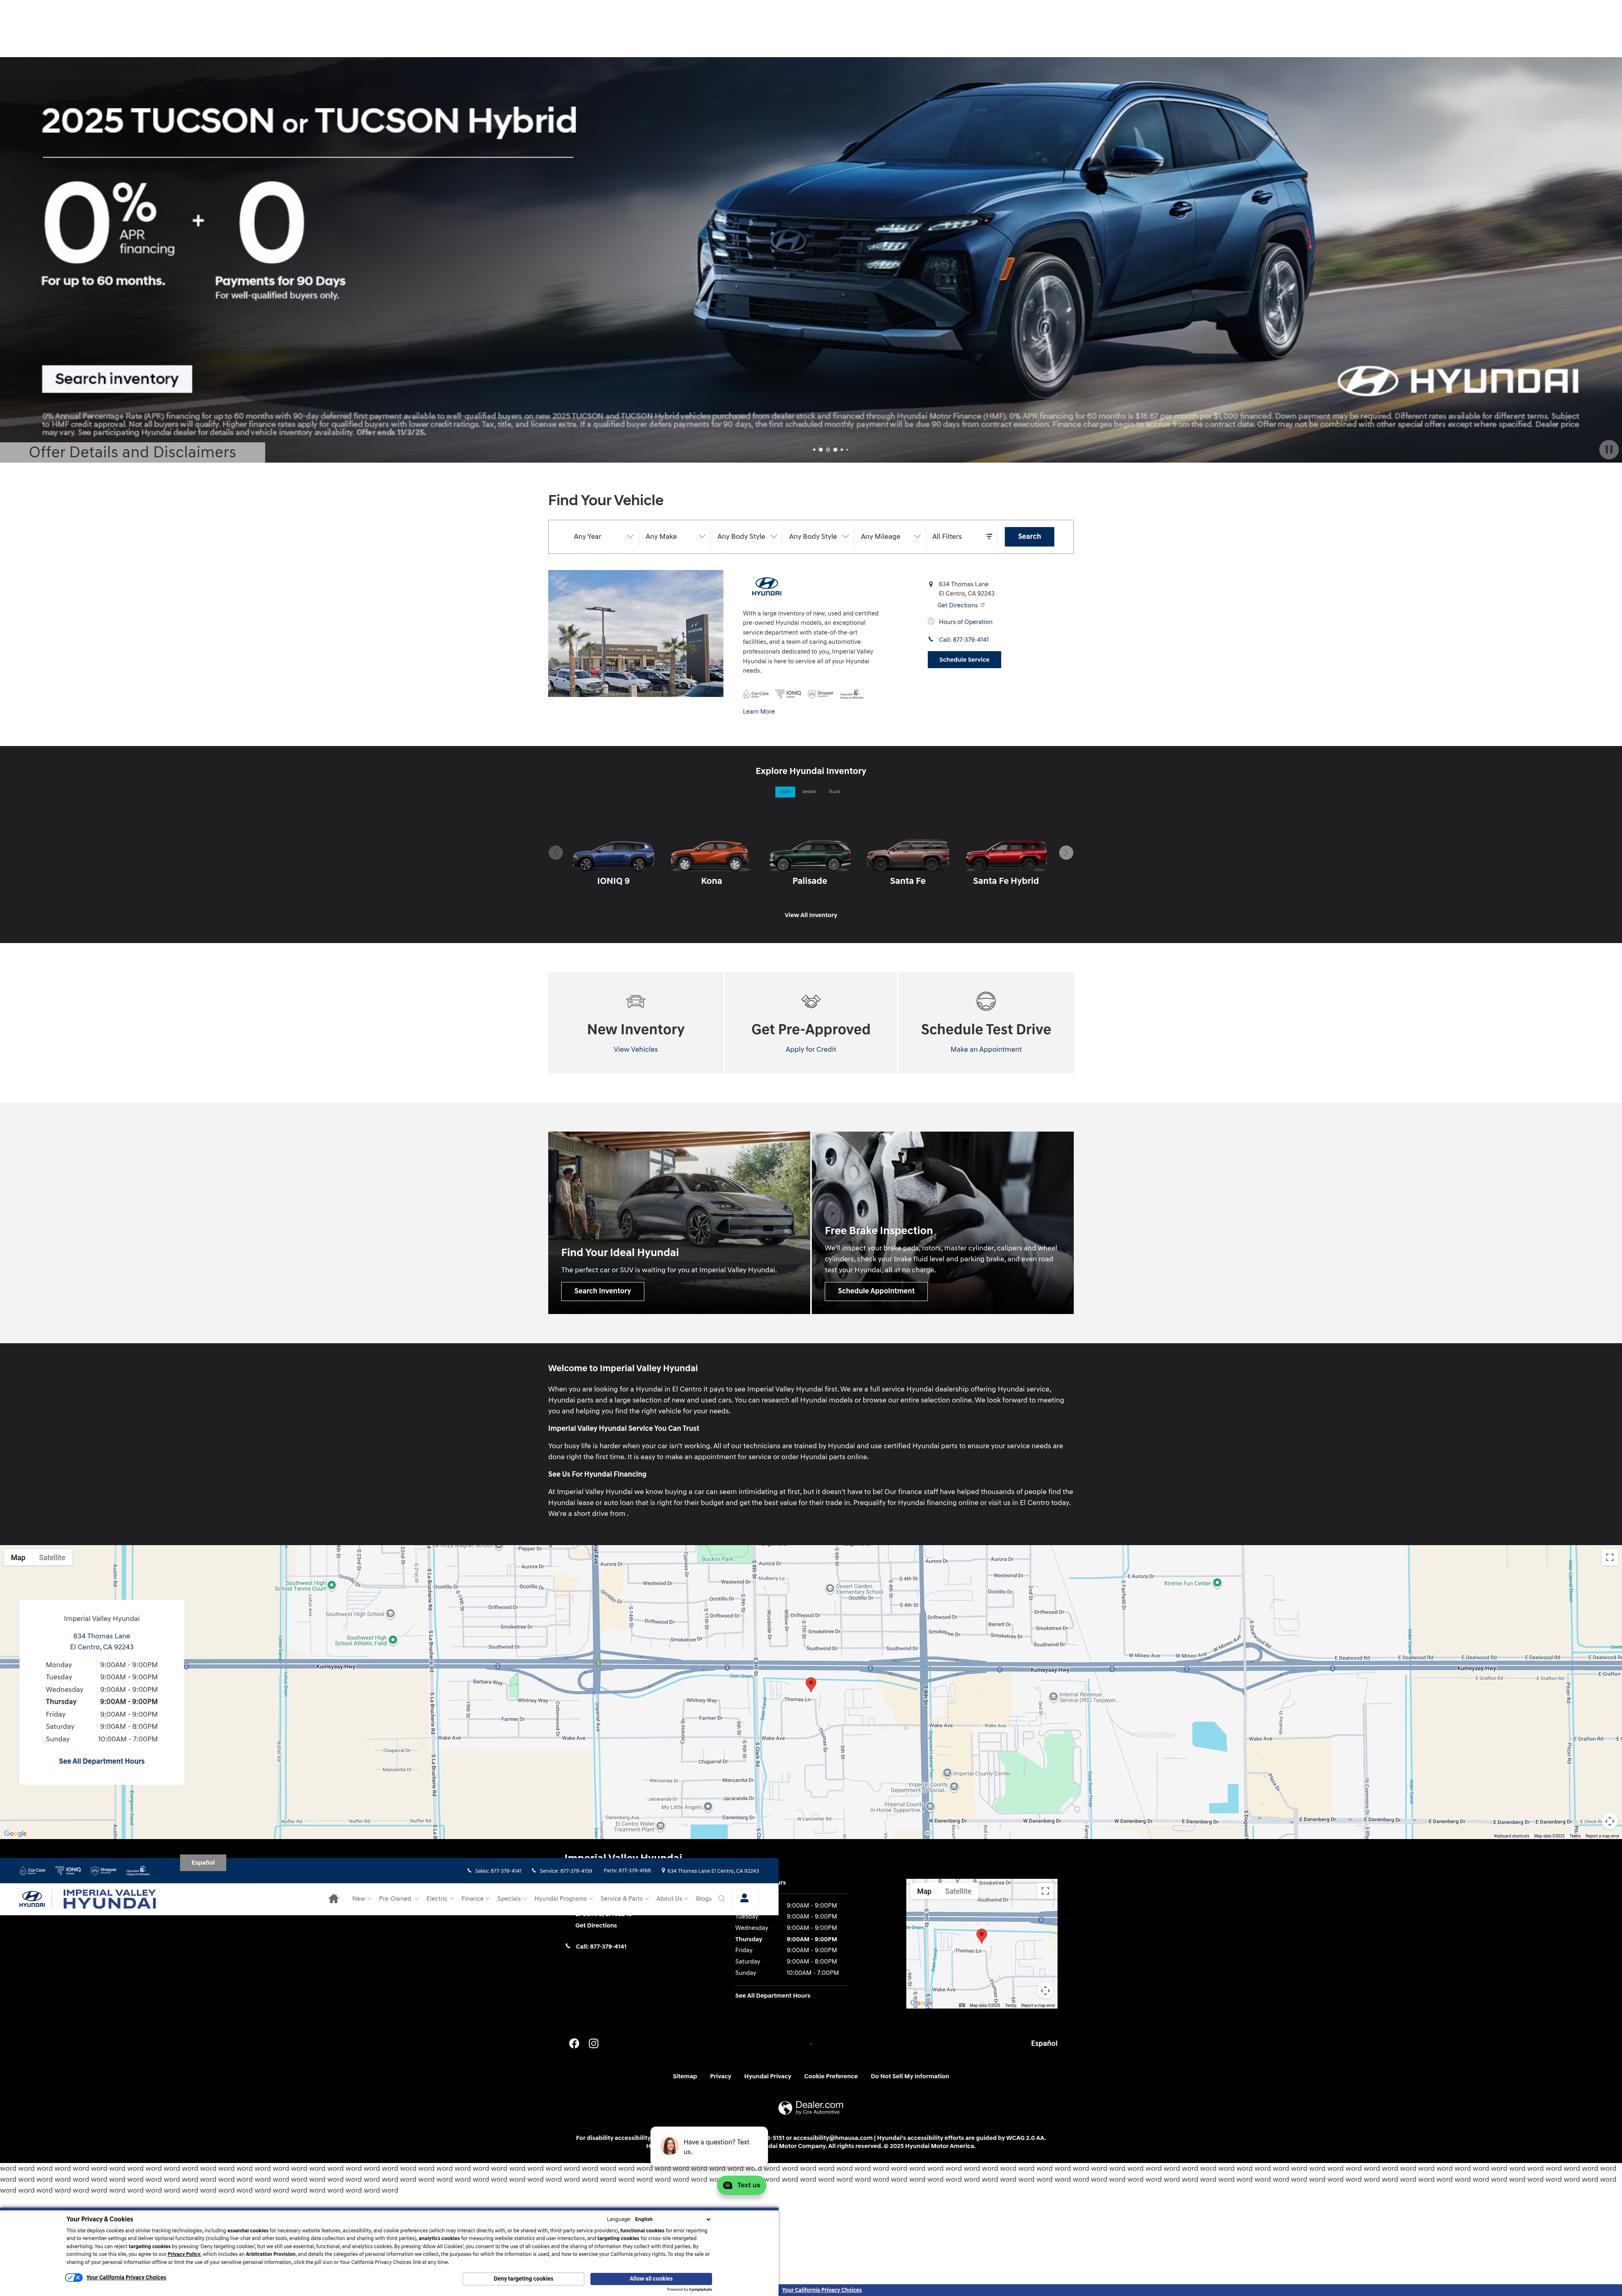Image resolution: width=1622 pixels, height=2296 pixels.
Task: Click the All Filters sliders icon
Action: [989, 537]
